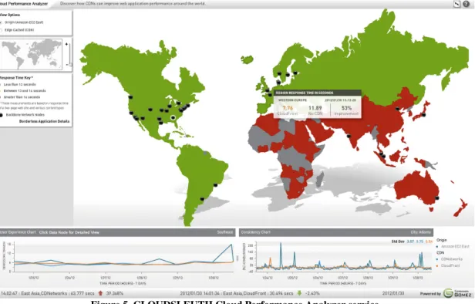Select the Edge Cached CDN option
The height and width of the screenshot is (304, 475).
18,30
